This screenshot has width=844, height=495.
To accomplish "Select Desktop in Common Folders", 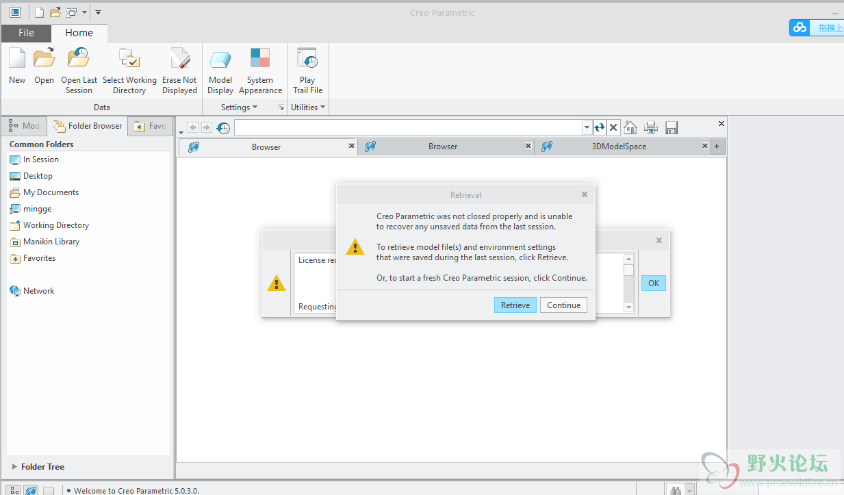I will (31, 176).
